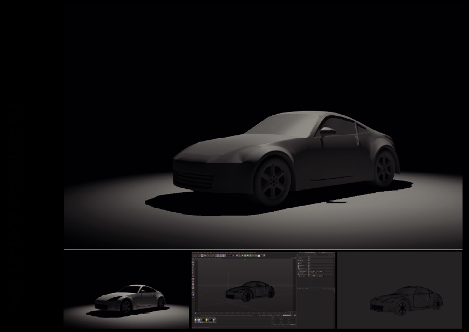Toggle the X axis lock button
The image size is (469, 332).
coord(217,256)
